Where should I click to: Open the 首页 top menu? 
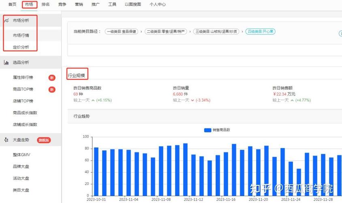(x=12, y=4)
